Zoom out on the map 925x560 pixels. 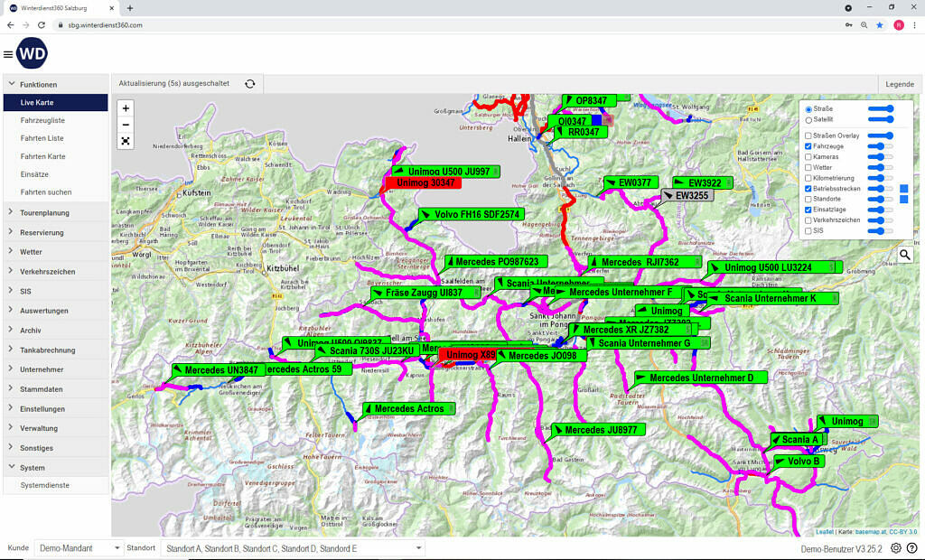coord(126,125)
